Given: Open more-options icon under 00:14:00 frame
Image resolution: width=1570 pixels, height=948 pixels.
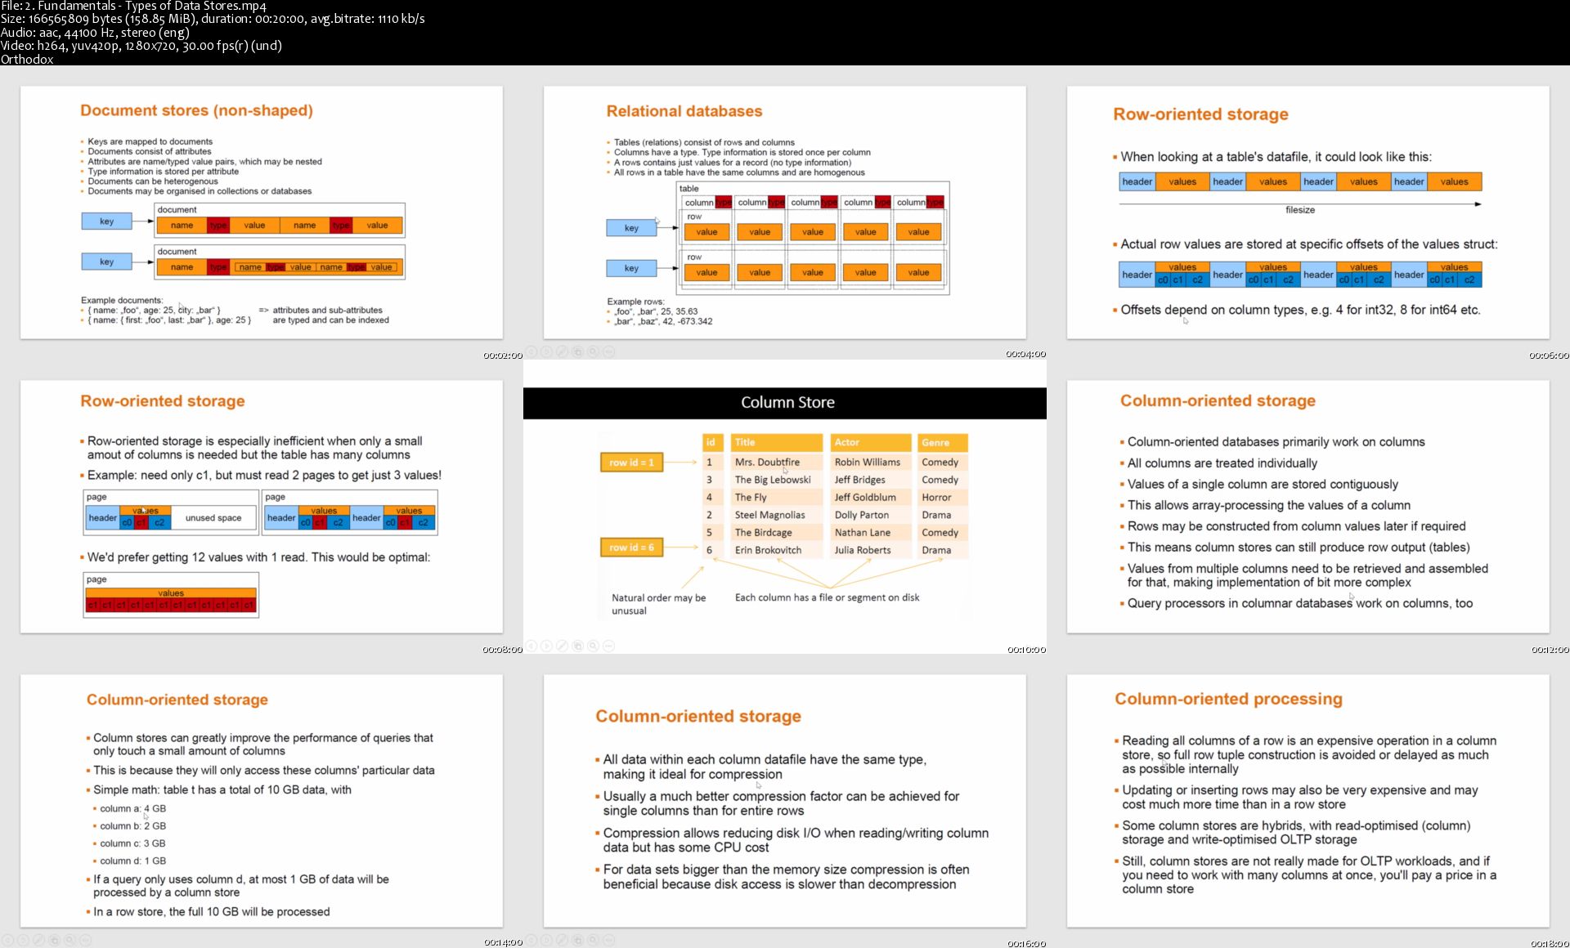Looking at the screenshot, I should click(85, 941).
